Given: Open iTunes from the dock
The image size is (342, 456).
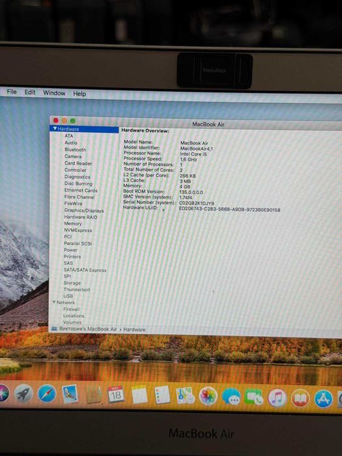Looking at the screenshot, I should point(277,398).
